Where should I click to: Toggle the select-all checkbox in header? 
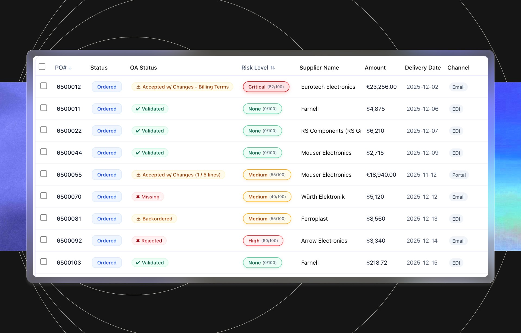tap(42, 67)
